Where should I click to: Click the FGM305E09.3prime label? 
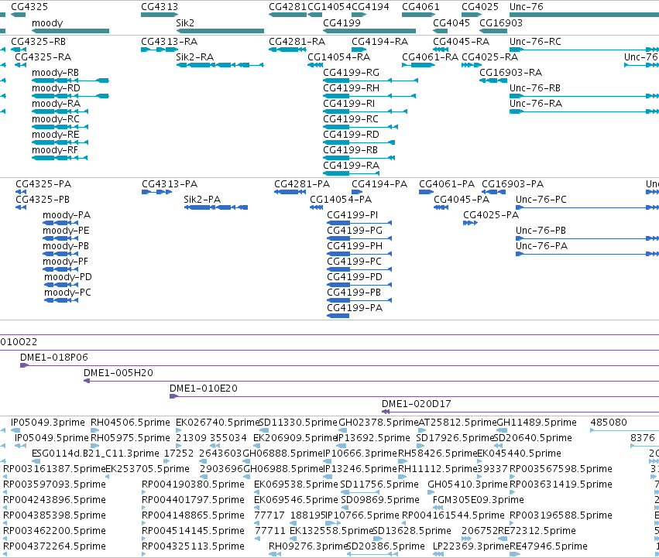479,500
